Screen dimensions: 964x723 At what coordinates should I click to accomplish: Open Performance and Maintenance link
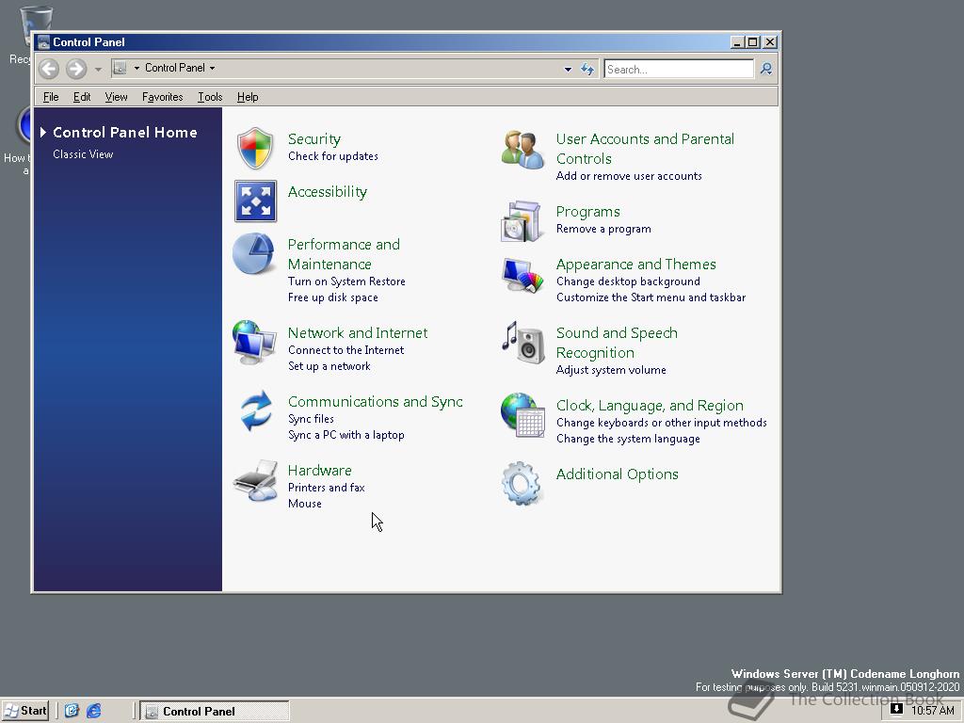[344, 254]
